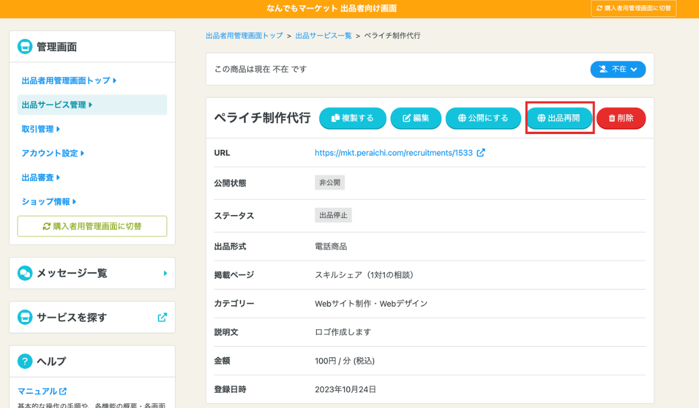Click the store icon beside サービスを探す

25,318
